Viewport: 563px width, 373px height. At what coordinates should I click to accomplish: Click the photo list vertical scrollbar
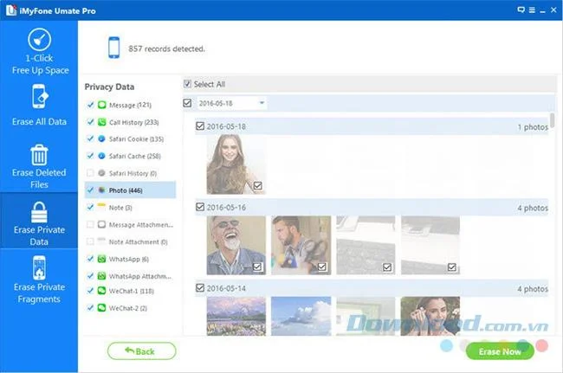point(553,120)
